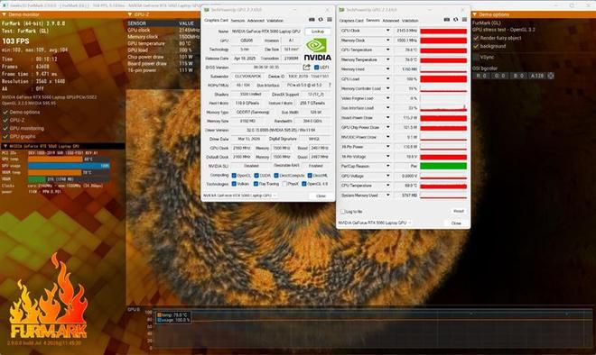Toggle the CUDA checkbox
The image size is (596, 355).
pos(256,176)
